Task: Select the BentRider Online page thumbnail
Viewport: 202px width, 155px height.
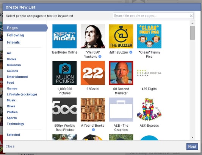Action: (64, 36)
